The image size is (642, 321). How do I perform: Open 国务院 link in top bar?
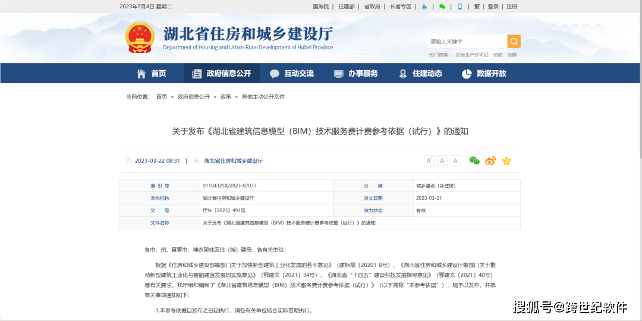[x=321, y=7]
